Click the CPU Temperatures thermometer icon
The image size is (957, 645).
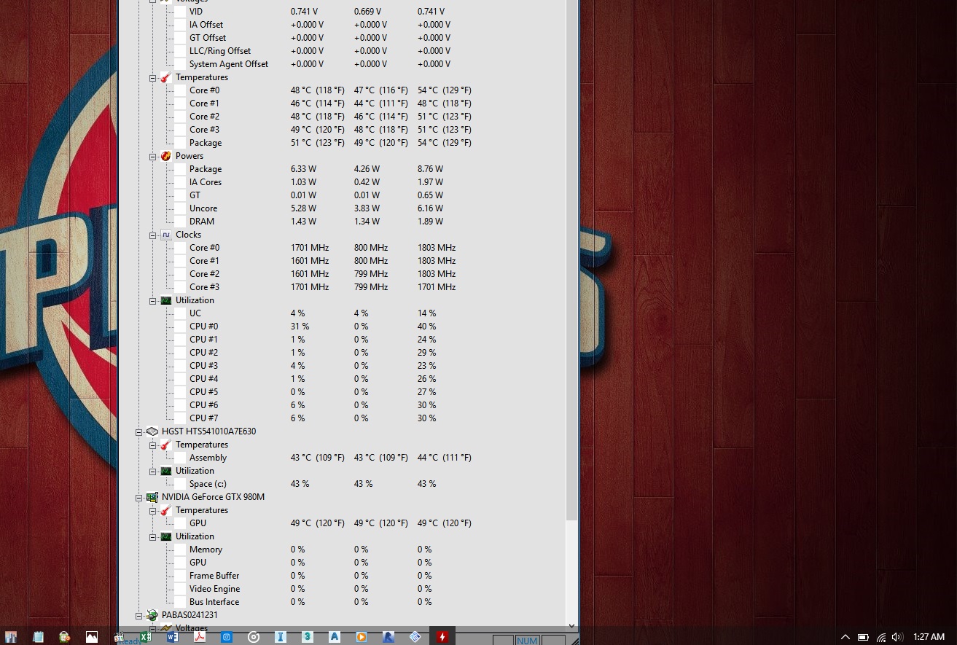coord(166,77)
